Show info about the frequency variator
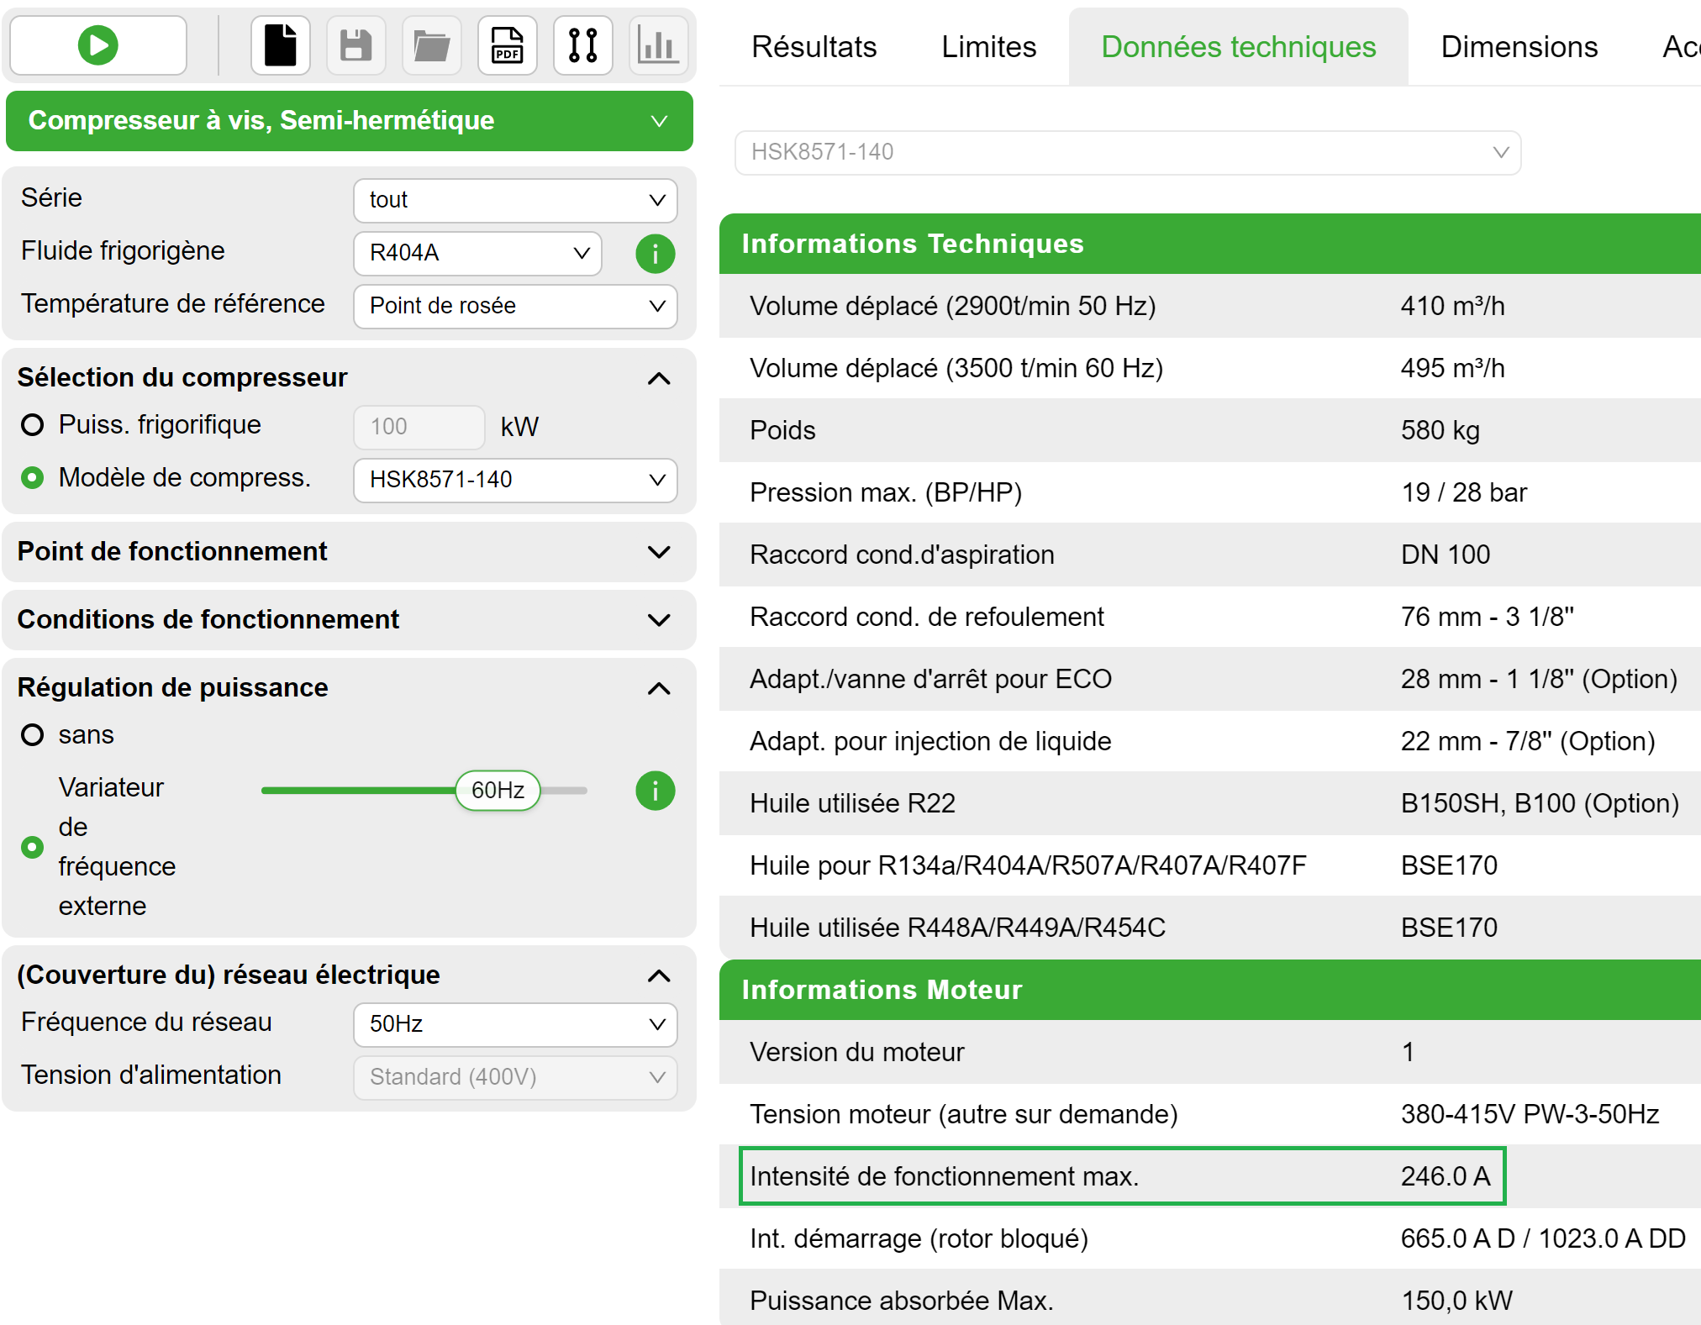Screen dimensions: 1701x1325 [x=655, y=790]
